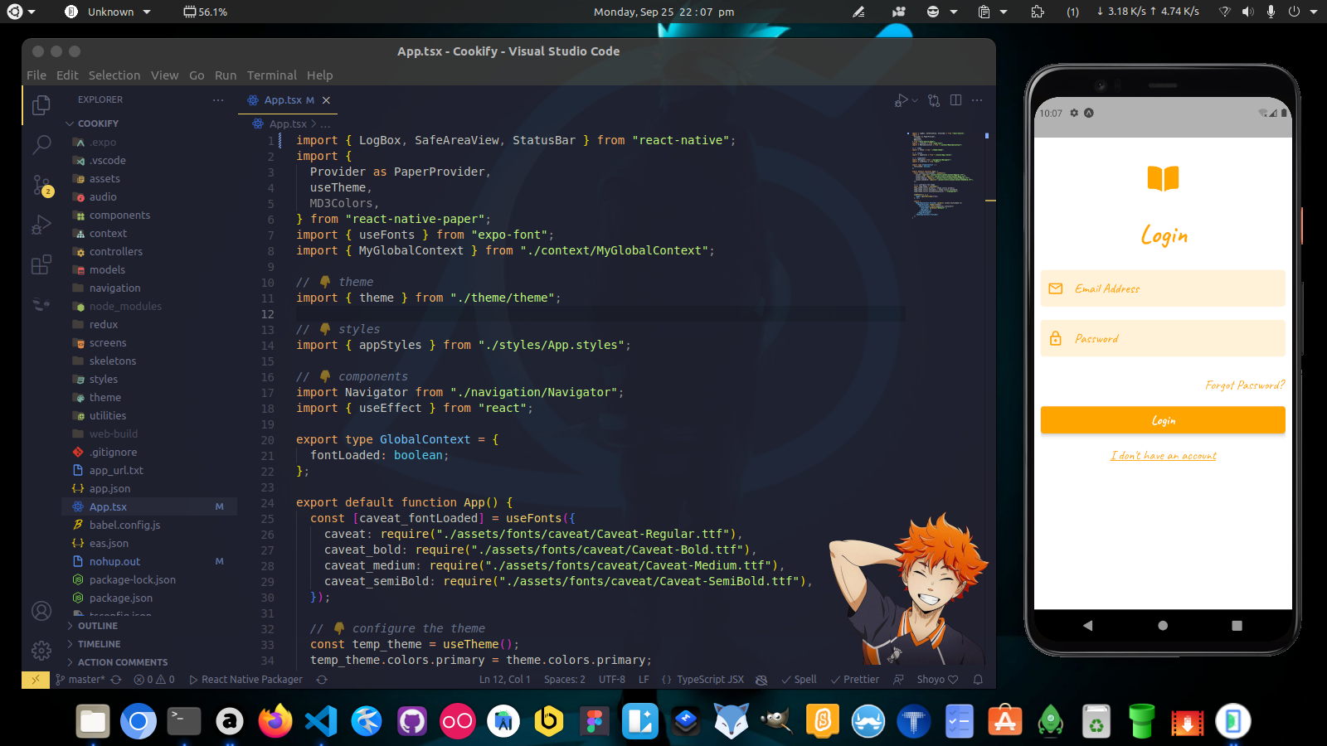
Task: Open the Edit menu
Action: (67, 75)
